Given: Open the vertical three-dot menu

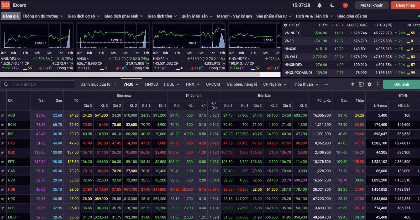Looking at the screenshot, I should (x=378, y=84).
